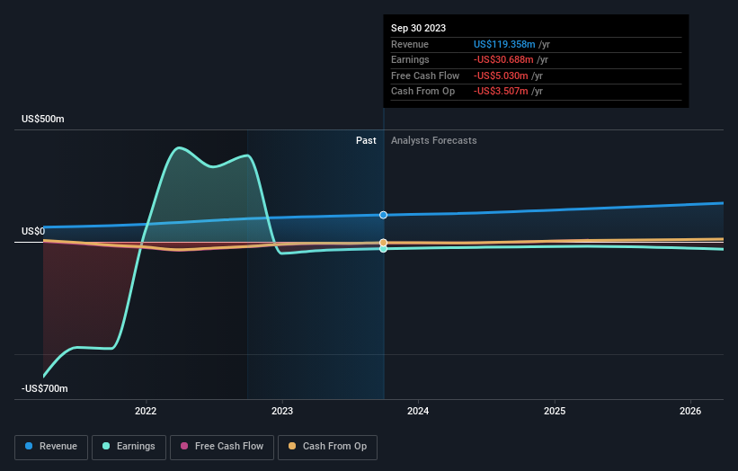Click the orange Cash From Op dot
Image resolution: width=738 pixels, height=471 pixels.
click(292, 446)
